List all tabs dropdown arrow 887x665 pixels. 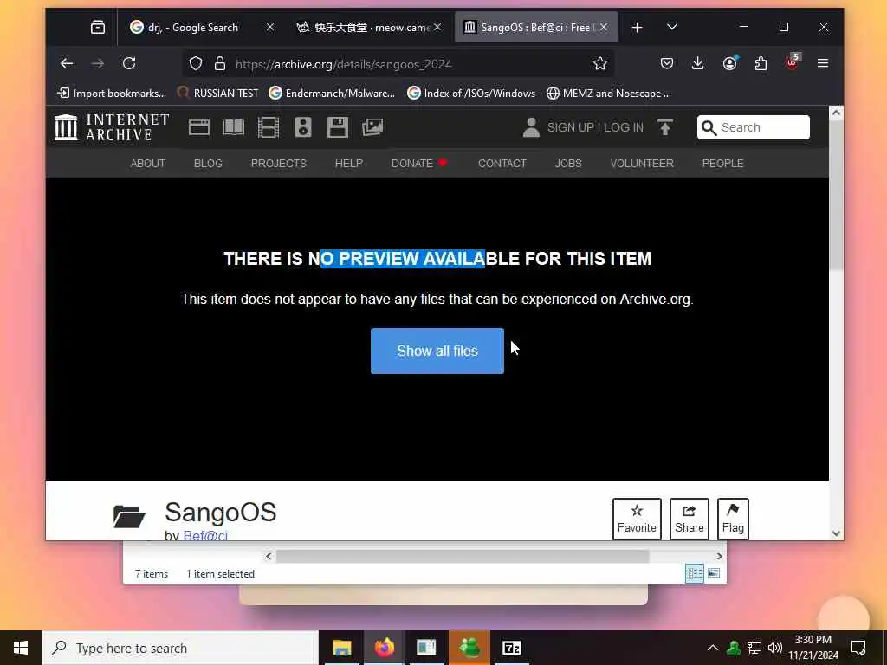[672, 27]
